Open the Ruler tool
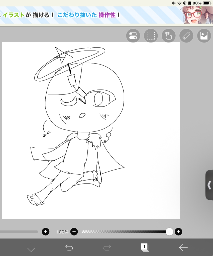The width and height of the screenshot is (213, 256). click(186, 36)
